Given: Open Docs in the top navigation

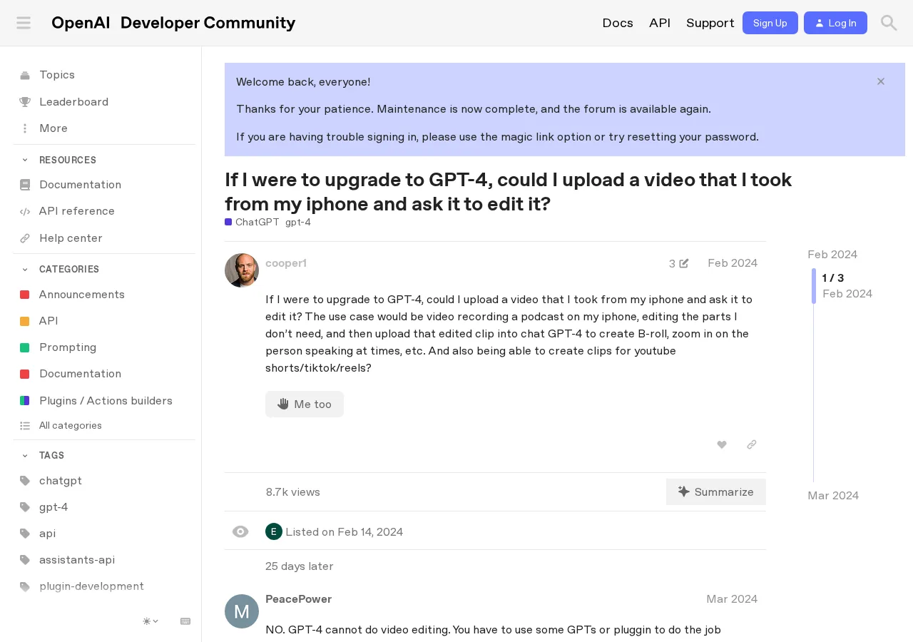Looking at the screenshot, I should [x=618, y=23].
